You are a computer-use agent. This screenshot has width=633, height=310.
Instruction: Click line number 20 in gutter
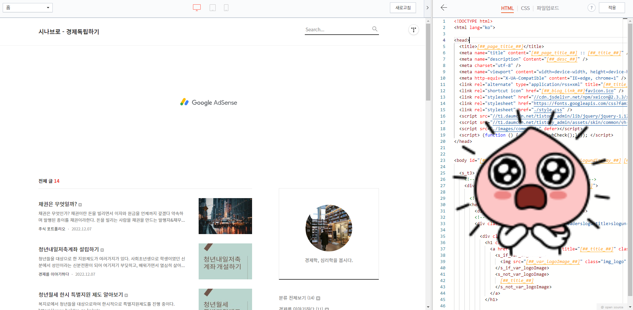443,142
